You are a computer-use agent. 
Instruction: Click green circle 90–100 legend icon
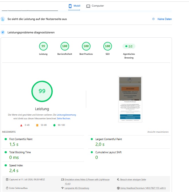[x=55, y=125]
